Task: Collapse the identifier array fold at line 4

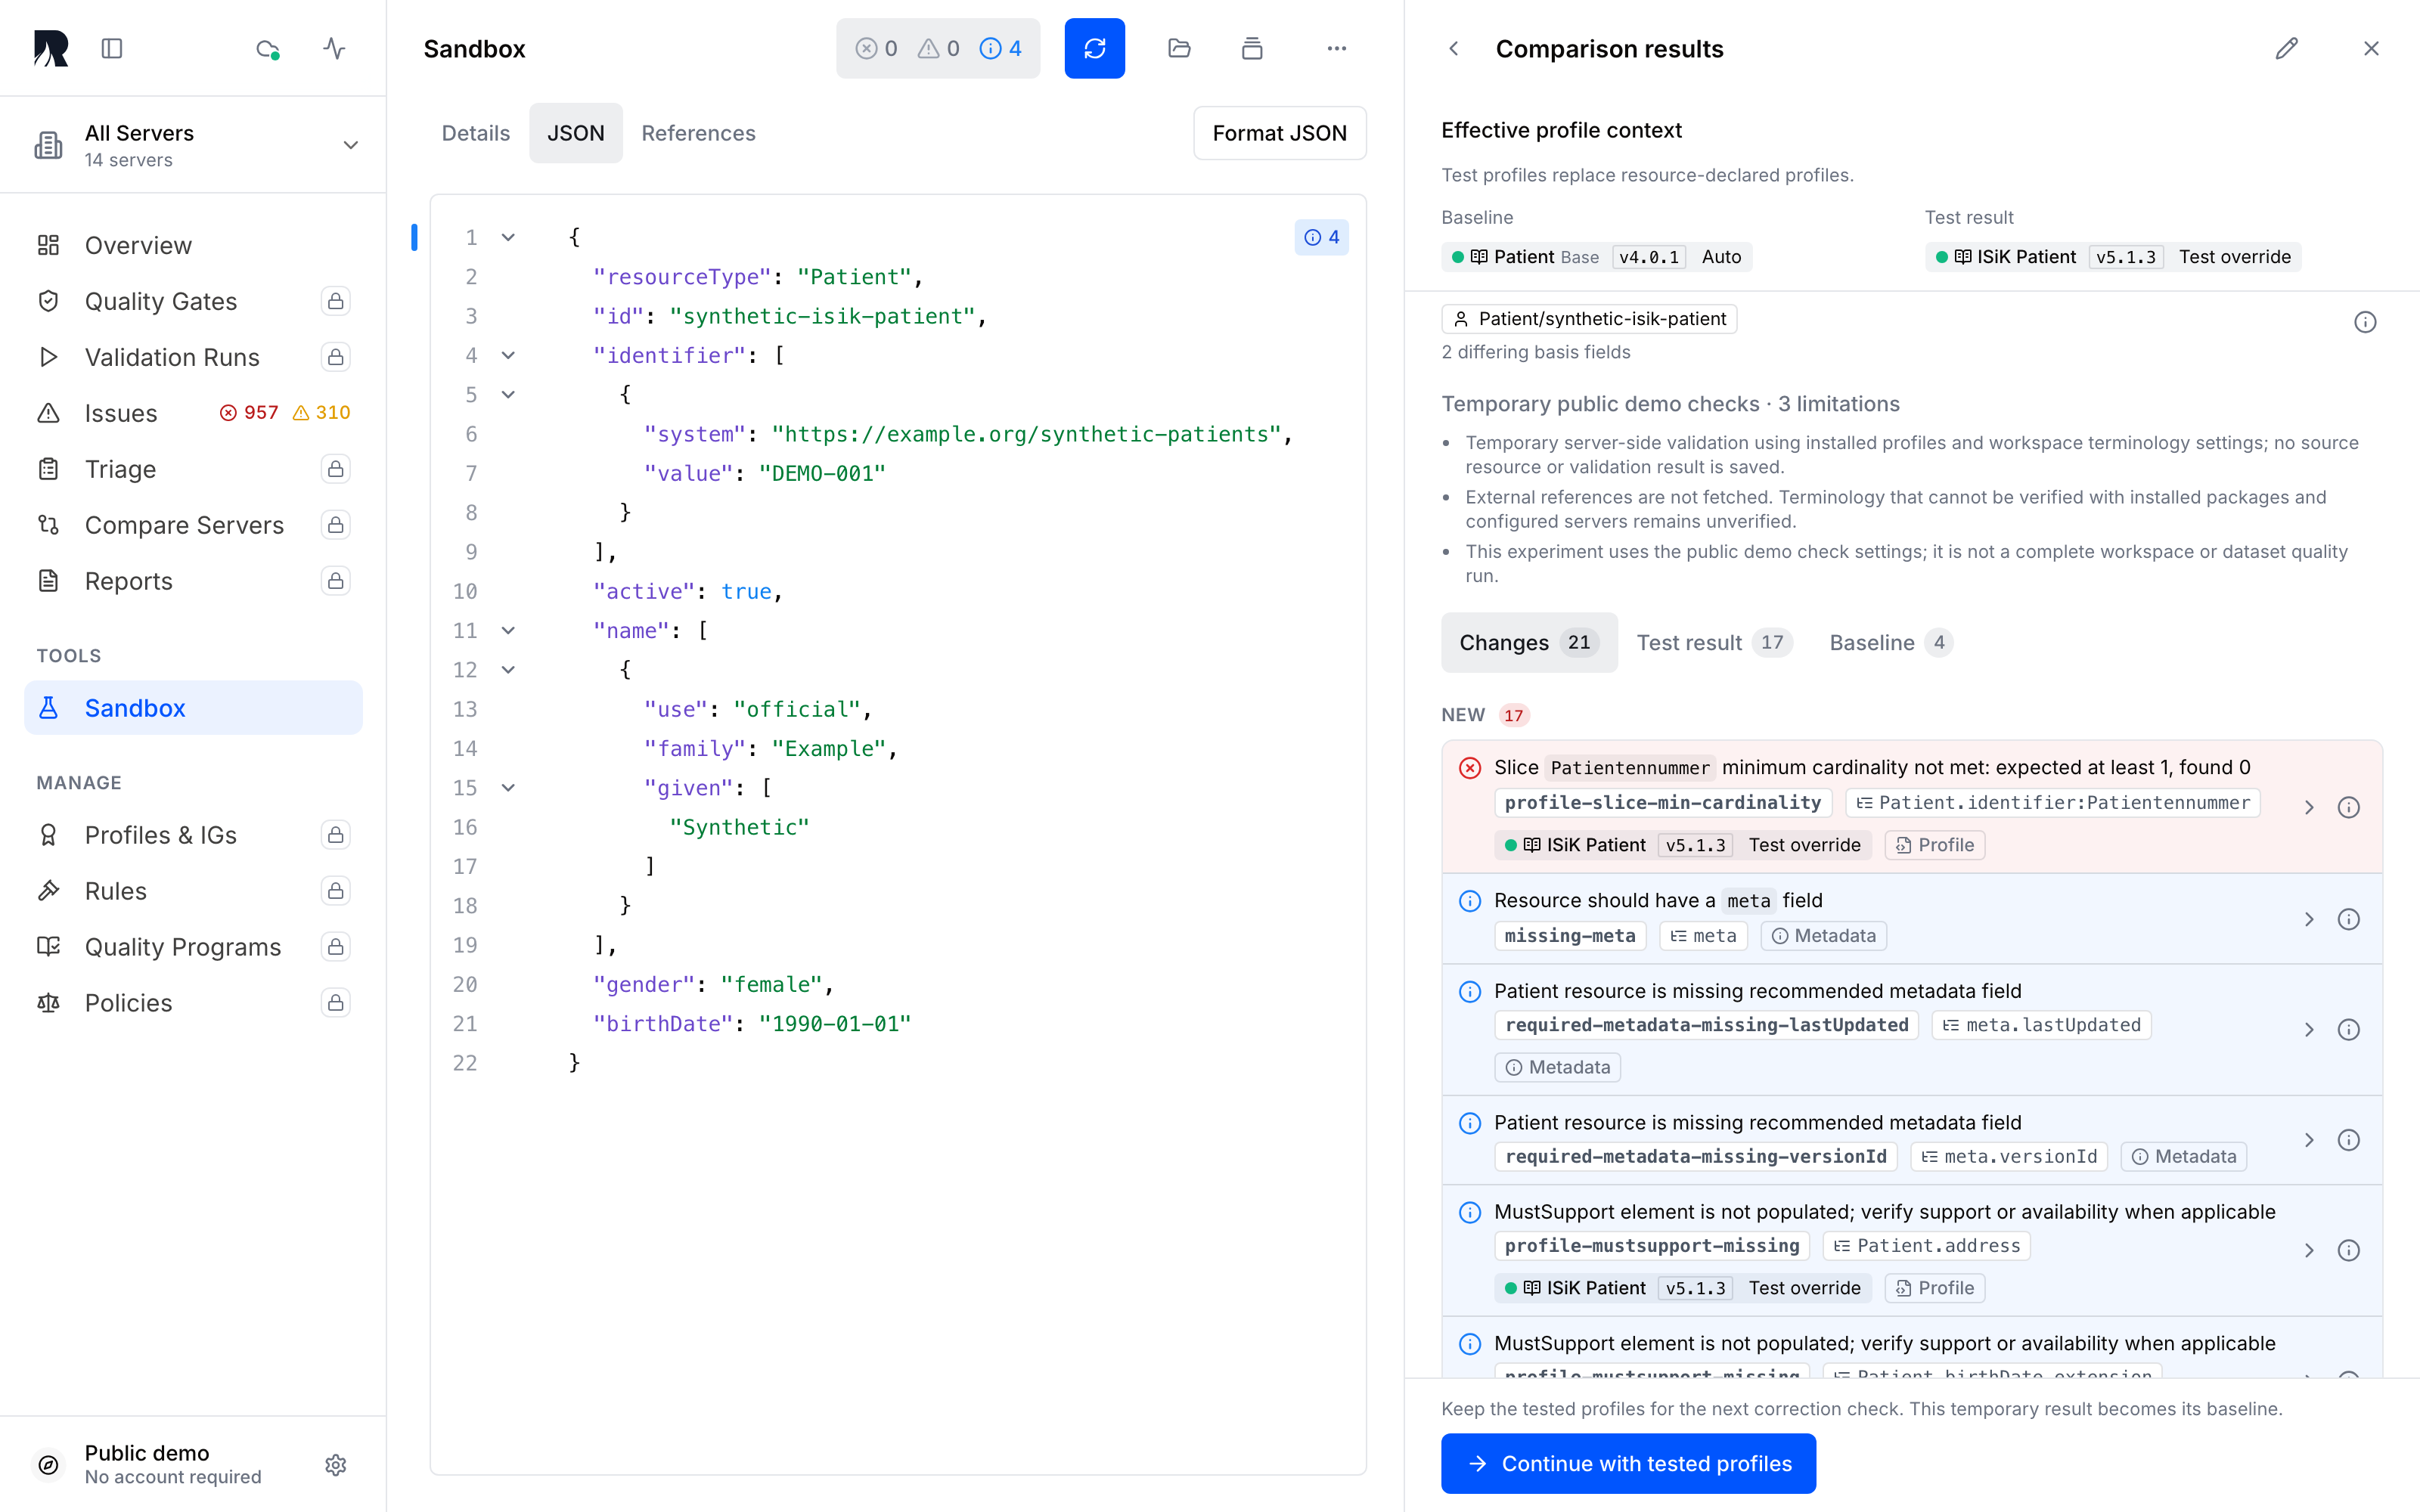Action: (x=508, y=355)
